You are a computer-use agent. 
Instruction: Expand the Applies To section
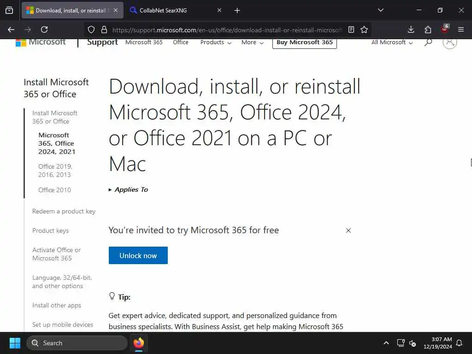coord(128,189)
